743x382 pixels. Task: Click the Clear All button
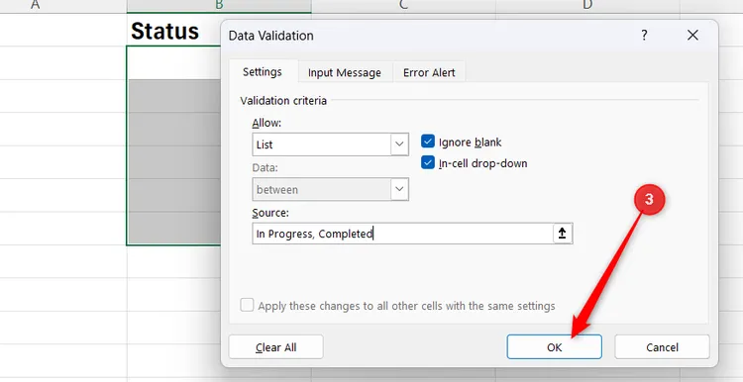point(275,347)
